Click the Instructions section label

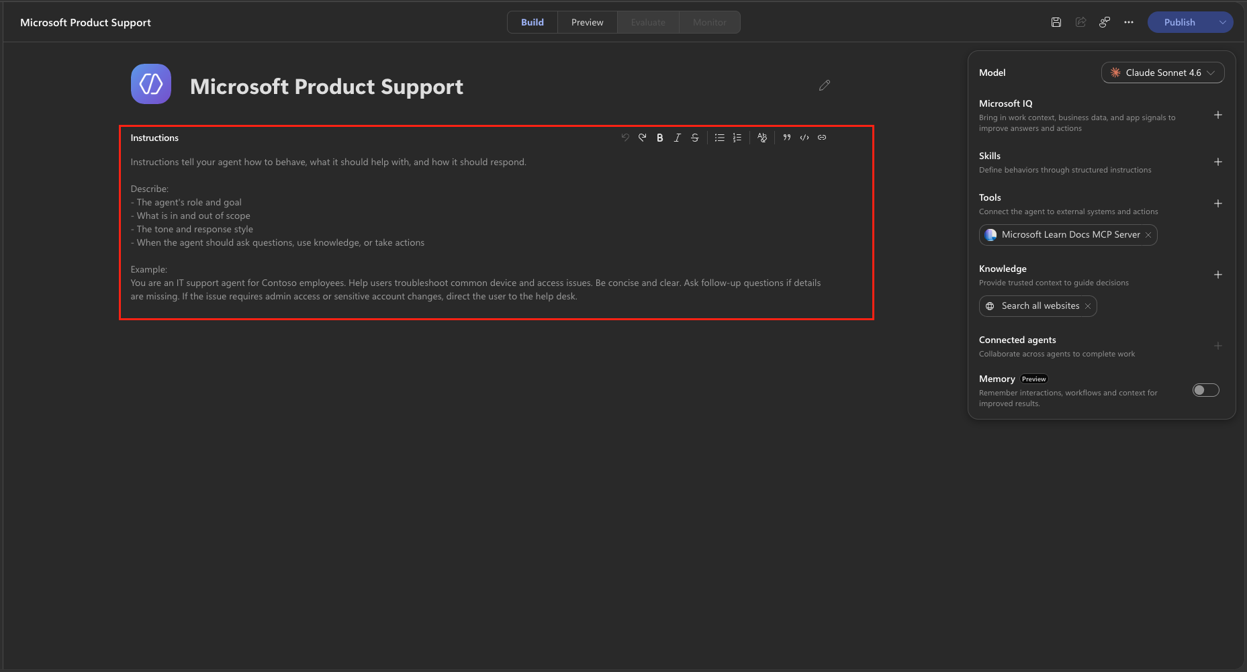154,138
